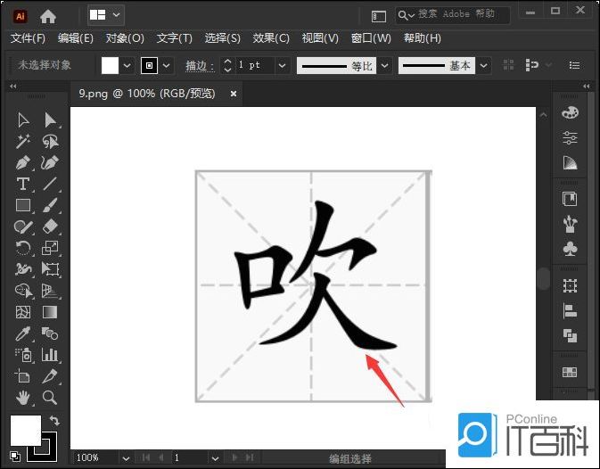Open the variable width profile dropdown
This screenshot has width=600, height=469.
385,65
